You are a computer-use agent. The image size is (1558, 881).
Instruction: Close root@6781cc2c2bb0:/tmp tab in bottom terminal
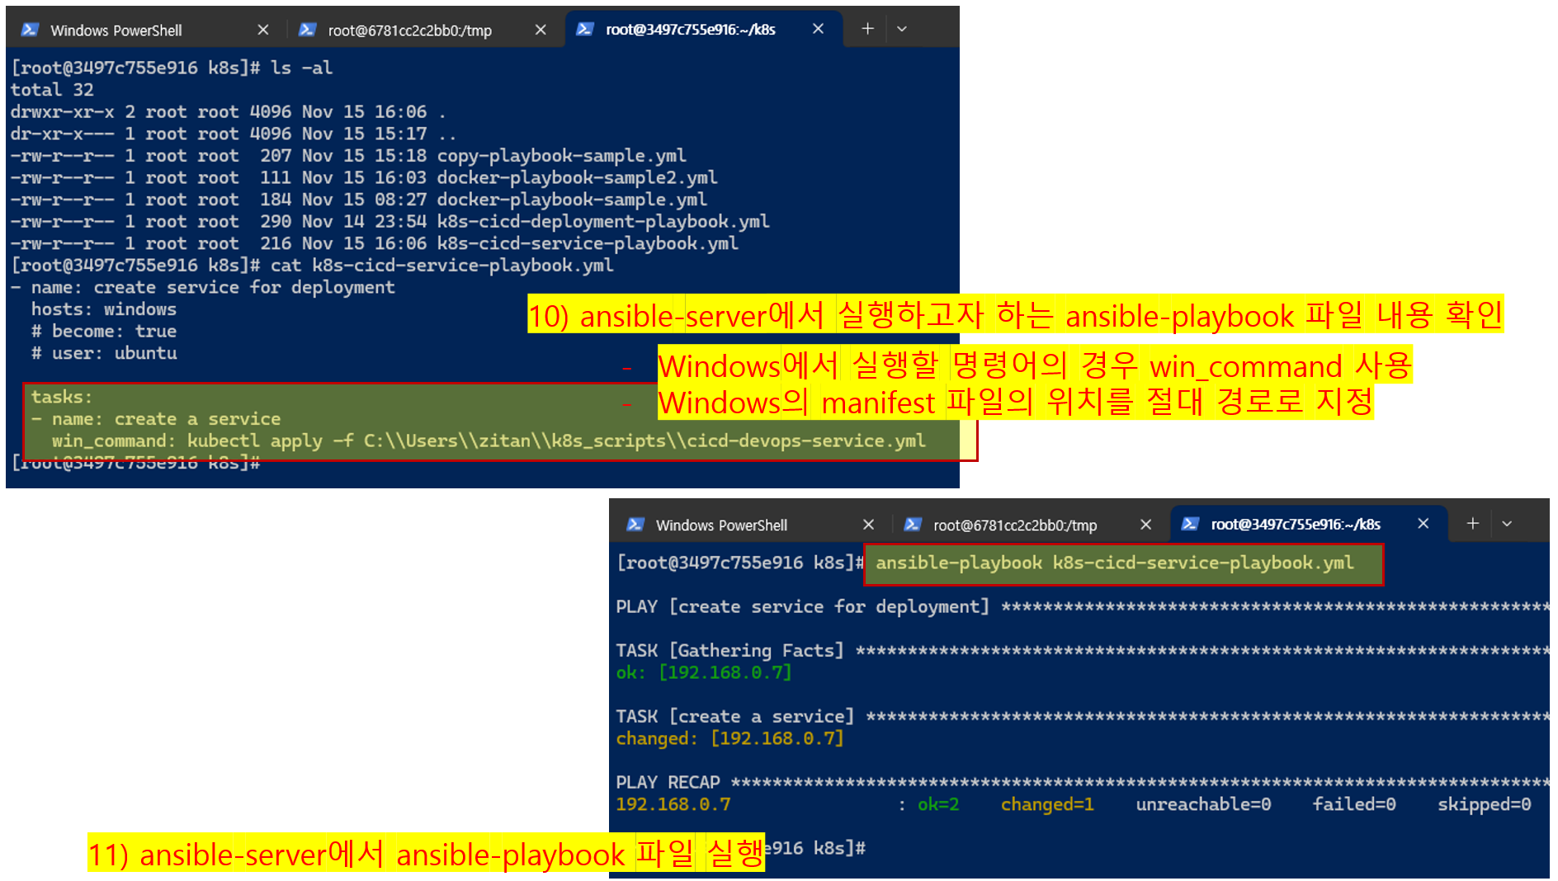point(1145,525)
